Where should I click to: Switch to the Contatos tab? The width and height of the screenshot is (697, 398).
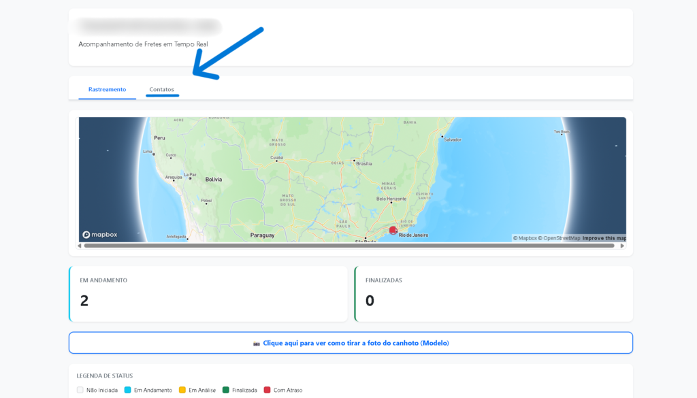[x=162, y=89]
